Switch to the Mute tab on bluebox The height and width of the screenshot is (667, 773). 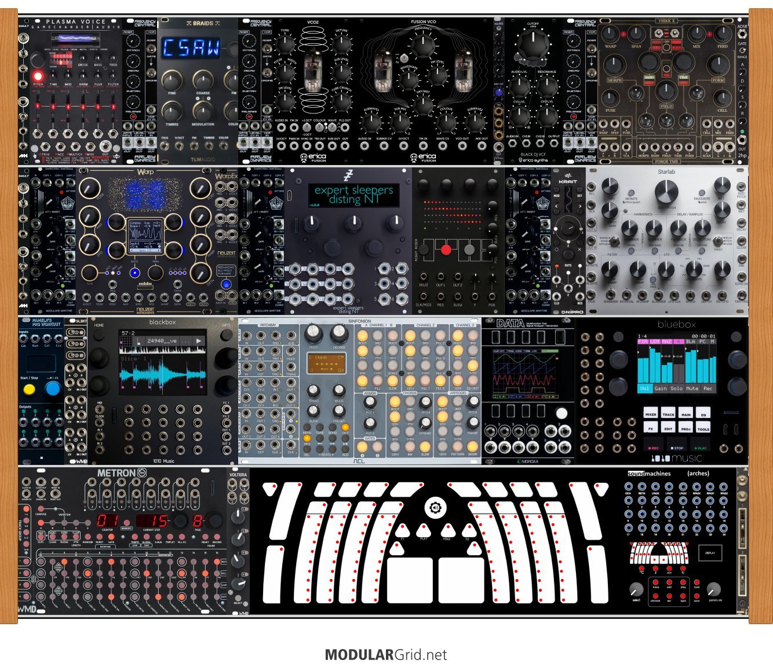(692, 389)
